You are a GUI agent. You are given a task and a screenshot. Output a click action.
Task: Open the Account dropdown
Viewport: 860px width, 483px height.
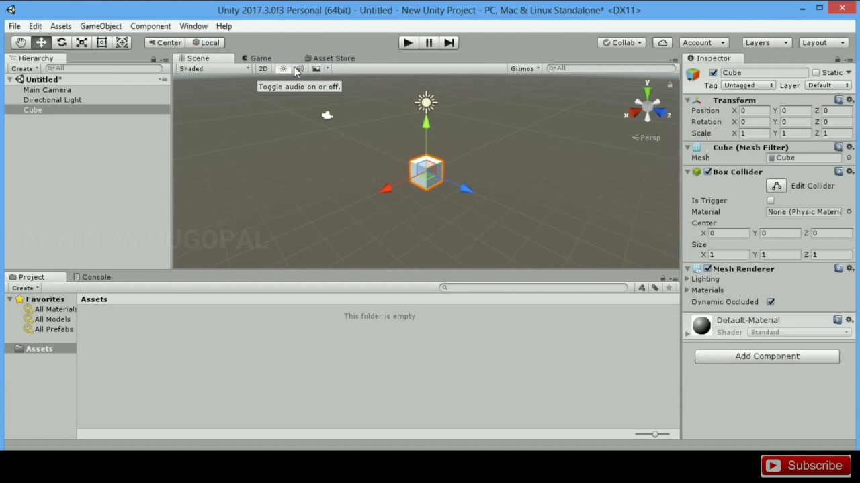pyautogui.click(x=703, y=42)
